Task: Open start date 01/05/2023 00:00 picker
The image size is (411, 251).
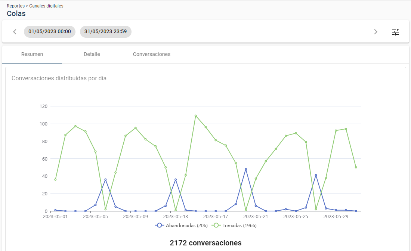Action: coord(50,32)
